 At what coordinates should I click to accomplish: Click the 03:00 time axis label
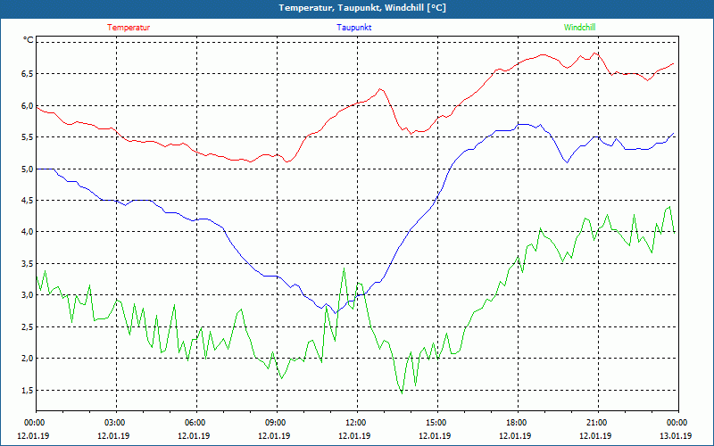click(x=117, y=423)
